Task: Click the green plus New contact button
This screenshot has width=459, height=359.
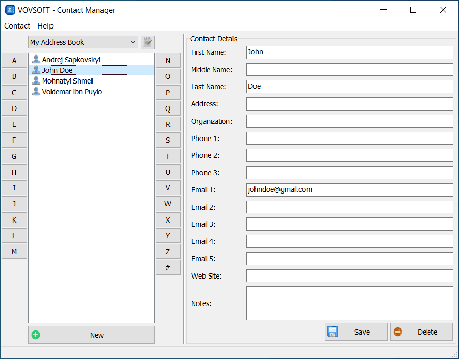Action: coord(91,335)
